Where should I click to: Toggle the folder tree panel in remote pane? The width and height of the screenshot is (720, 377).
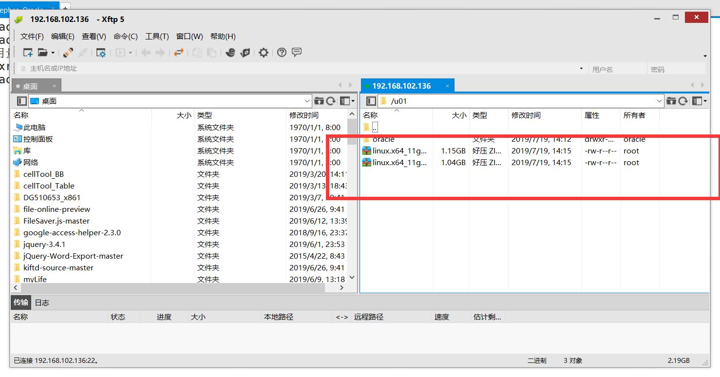(370, 101)
